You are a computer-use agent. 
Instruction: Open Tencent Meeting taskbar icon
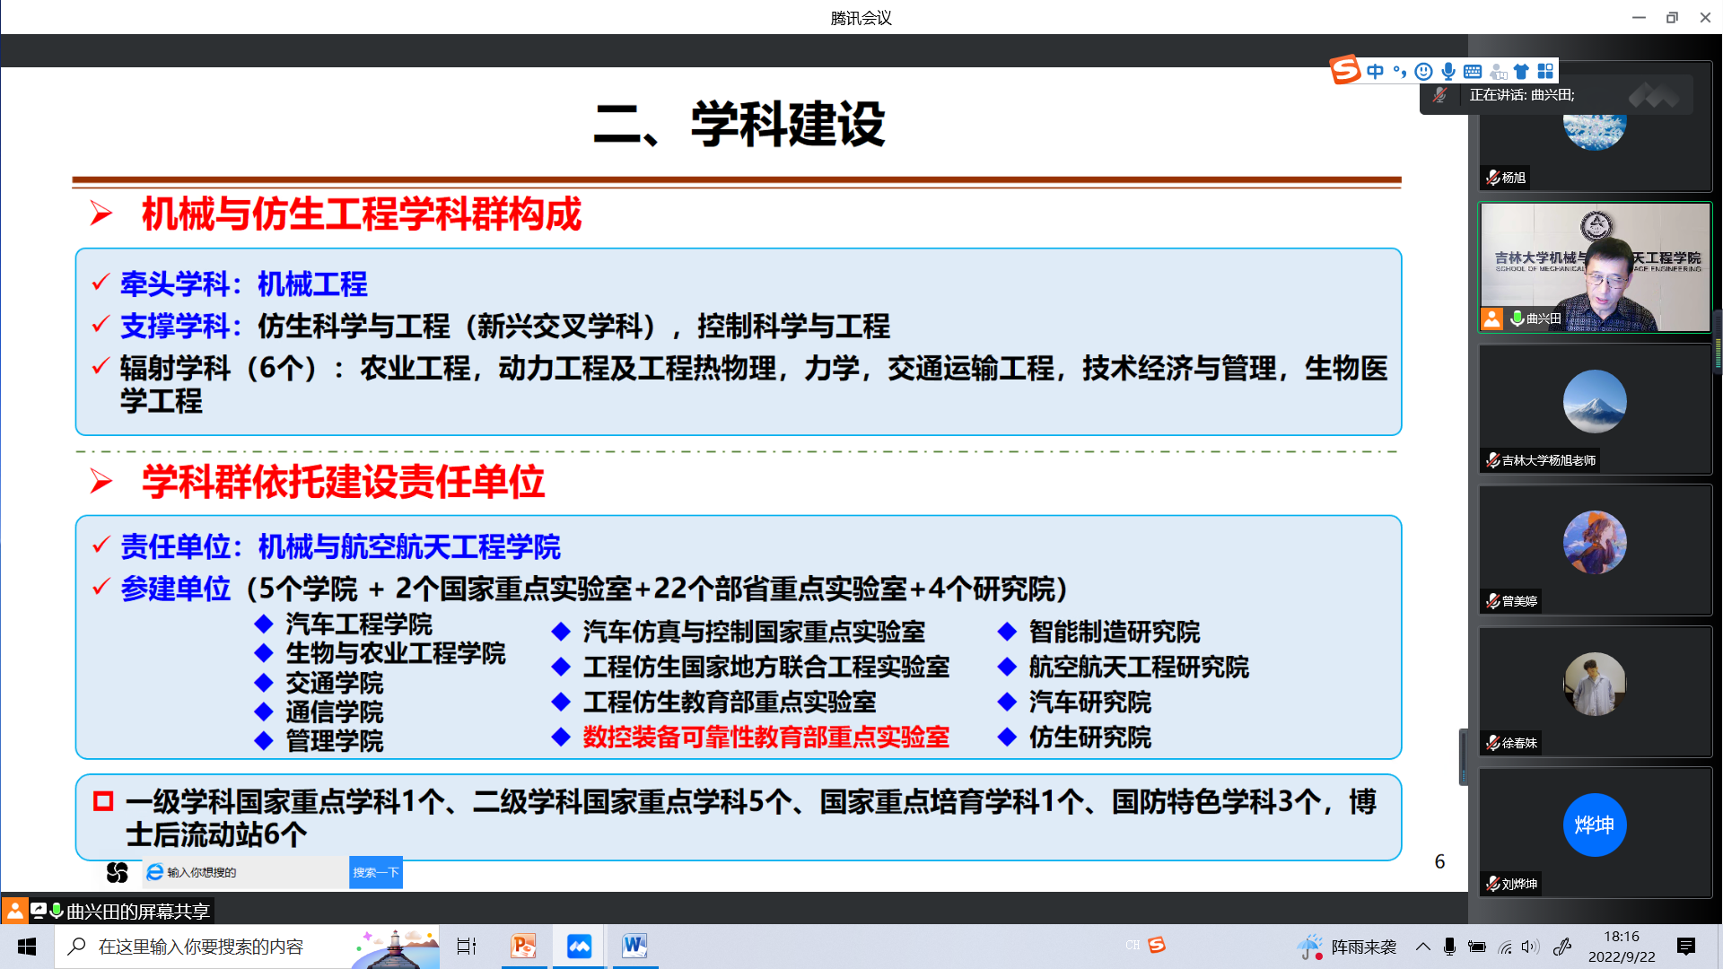click(x=579, y=946)
